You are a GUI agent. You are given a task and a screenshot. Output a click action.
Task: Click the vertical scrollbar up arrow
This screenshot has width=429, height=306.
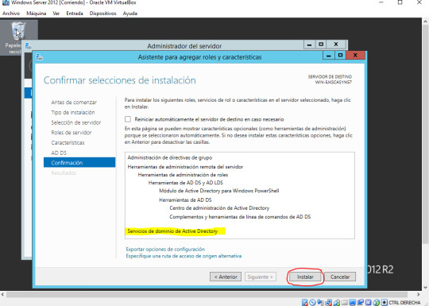point(426,21)
